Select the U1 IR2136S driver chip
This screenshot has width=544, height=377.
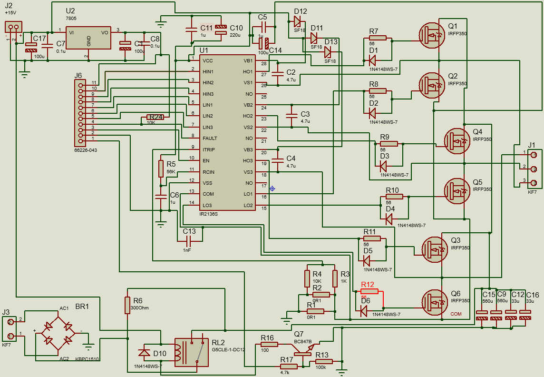point(227,133)
